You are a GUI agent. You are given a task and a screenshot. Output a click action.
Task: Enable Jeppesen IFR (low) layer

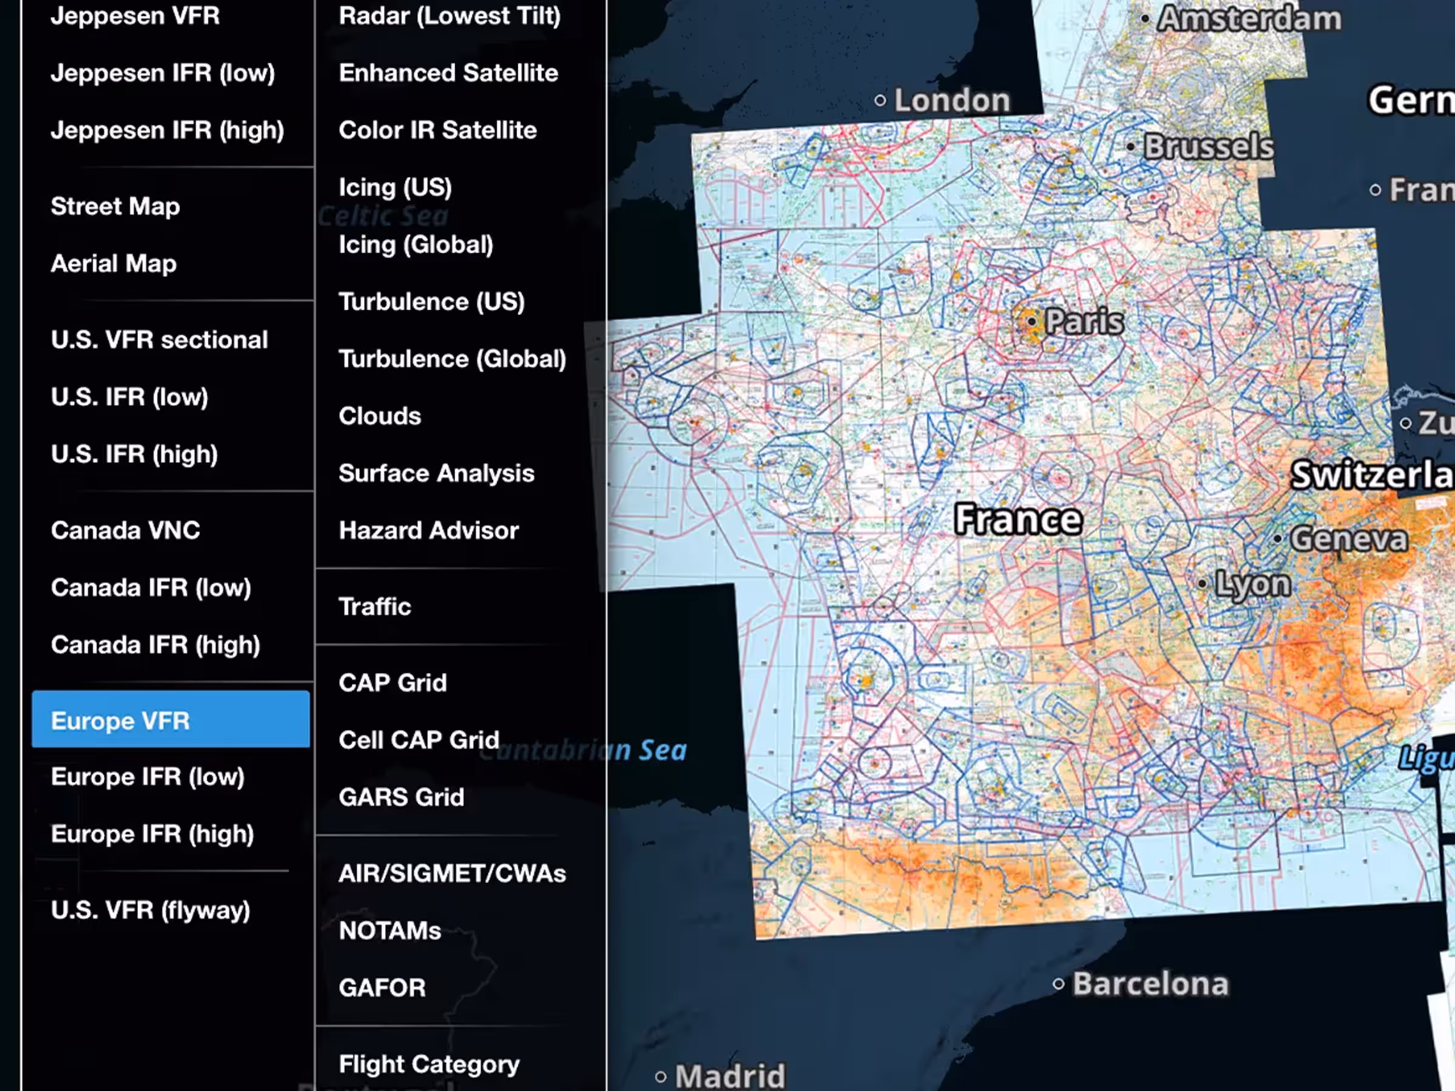pos(162,73)
